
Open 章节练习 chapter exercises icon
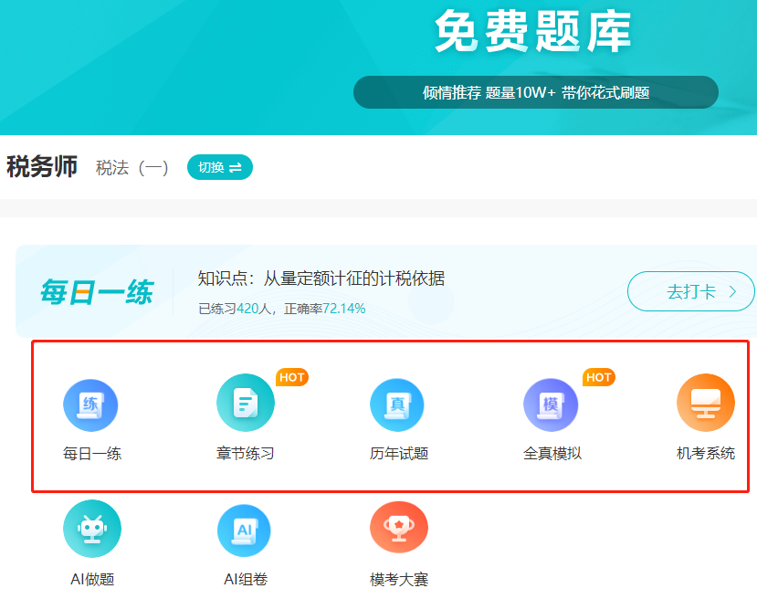pos(245,403)
